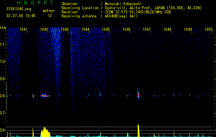Click the 1041 time axis marker
Viewport: 216px width, 137px height.
tap(23, 29)
